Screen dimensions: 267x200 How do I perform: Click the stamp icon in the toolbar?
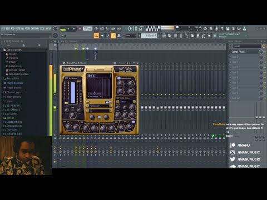[x=119, y=36]
